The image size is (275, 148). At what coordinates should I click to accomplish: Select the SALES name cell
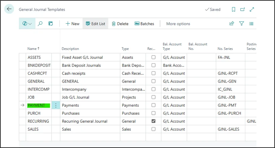39,129
